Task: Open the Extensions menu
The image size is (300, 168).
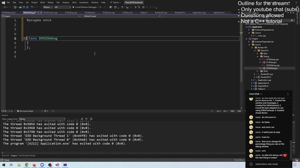Action: tap(84, 2)
